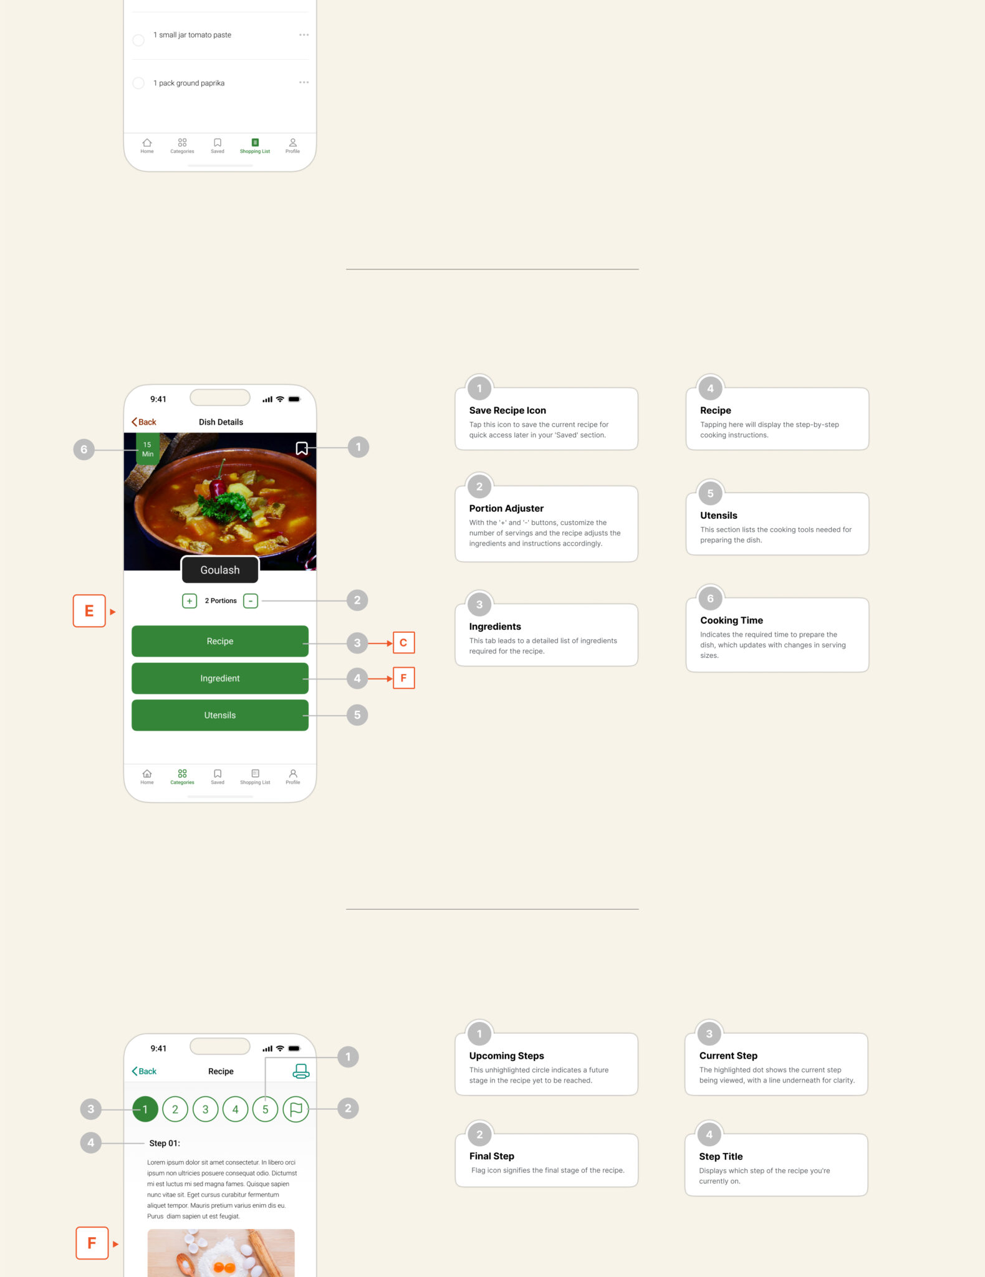
Task: Check off 1 pack ground paprika
Action: coord(138,83)
